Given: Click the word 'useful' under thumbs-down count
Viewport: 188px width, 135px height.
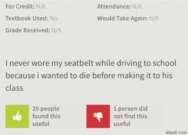Looking at the screenshot, I should pyautogui.click(x=122, y=124).
